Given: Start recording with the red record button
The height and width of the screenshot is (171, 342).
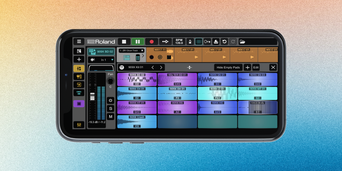Looking at the screenshot, I should coord(151,41).
